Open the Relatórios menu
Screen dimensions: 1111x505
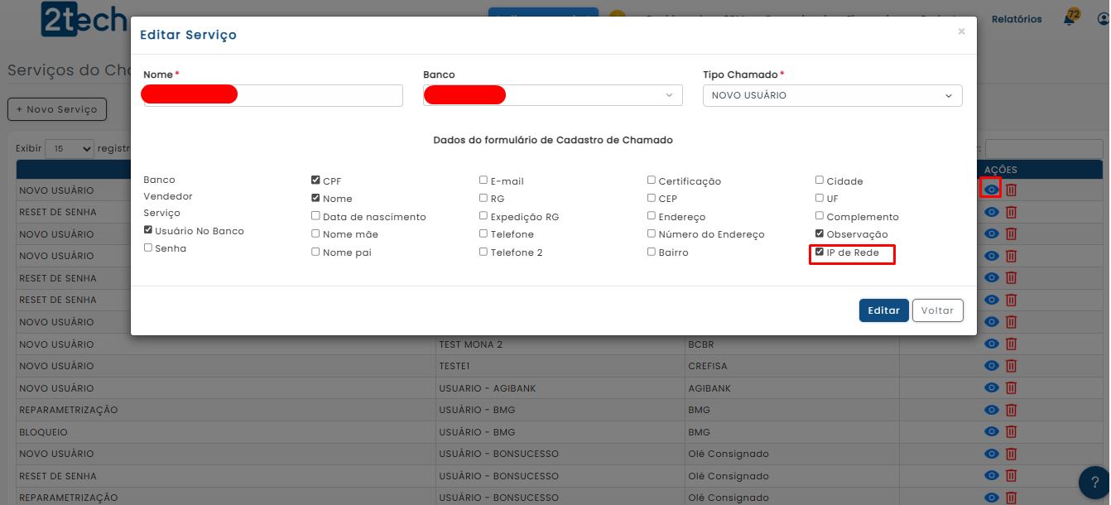[1017, 19]
